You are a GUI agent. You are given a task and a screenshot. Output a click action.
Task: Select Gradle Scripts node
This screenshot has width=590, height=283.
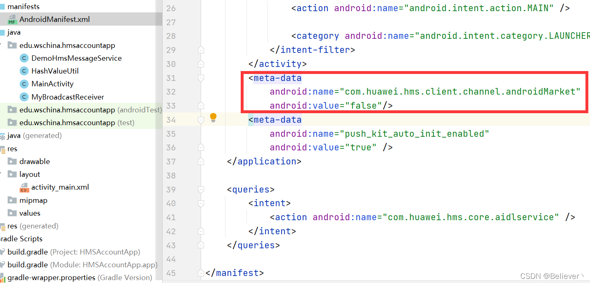tap(21, 239)
